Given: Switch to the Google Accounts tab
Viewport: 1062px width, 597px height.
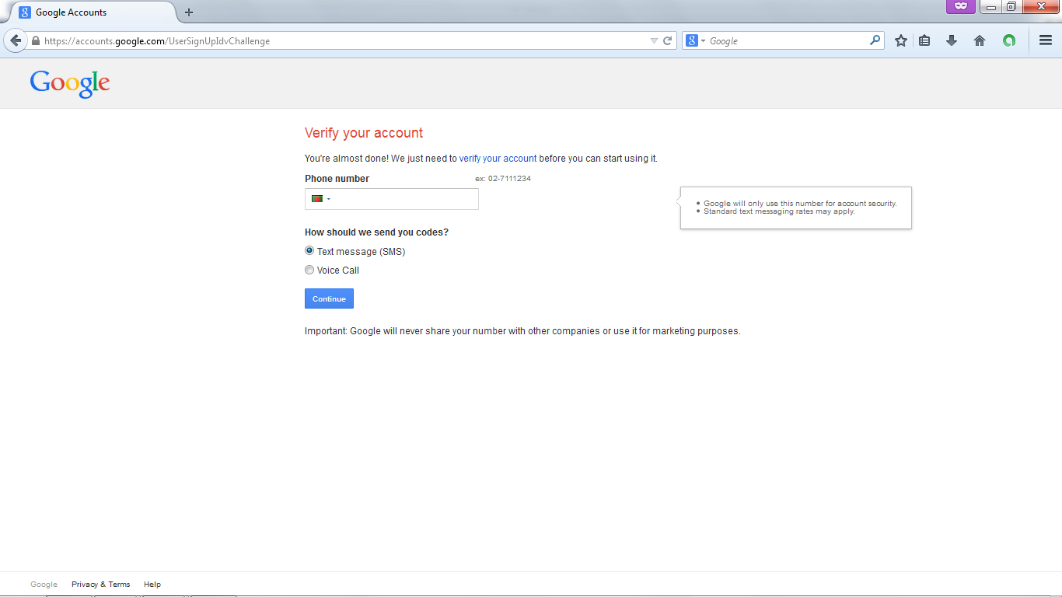Looking at the screenshot, I should (x=92, y=12).
